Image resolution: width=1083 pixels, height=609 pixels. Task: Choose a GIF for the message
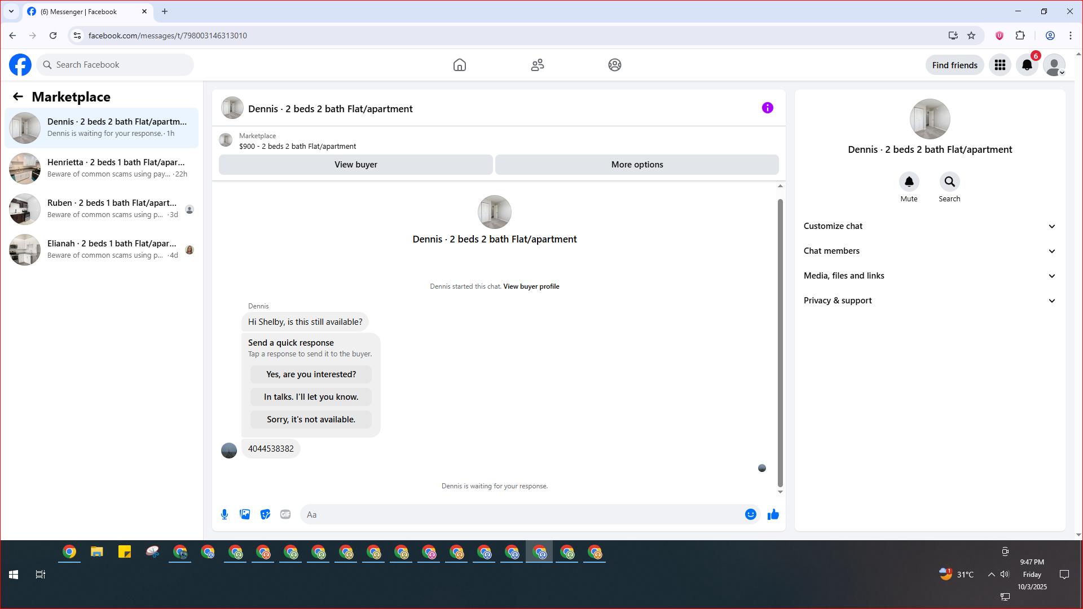285,514
